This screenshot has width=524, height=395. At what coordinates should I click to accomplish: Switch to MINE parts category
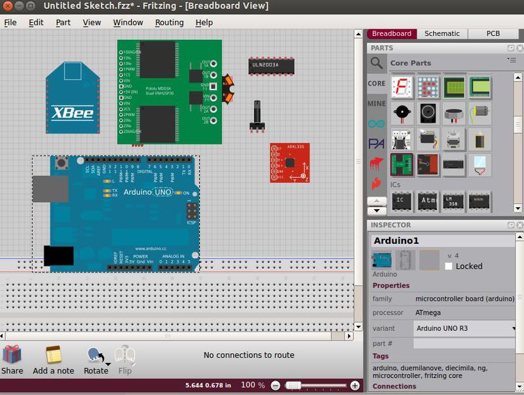click(376, 103)
